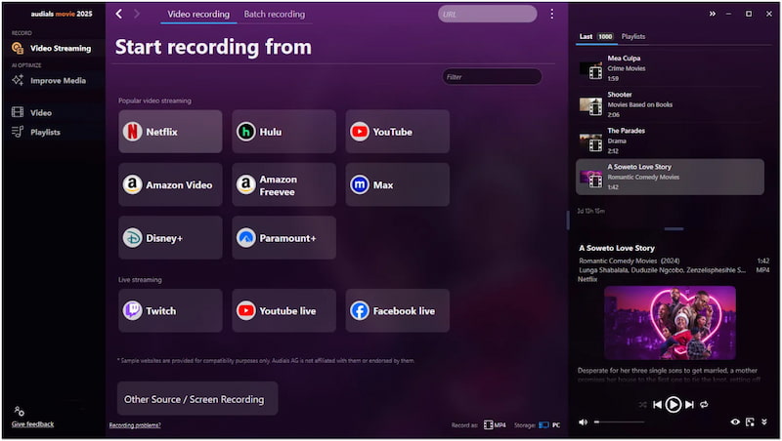Select the Disney+ recording tile
Viewport: 782px width, 441px height.
[170, 237]
